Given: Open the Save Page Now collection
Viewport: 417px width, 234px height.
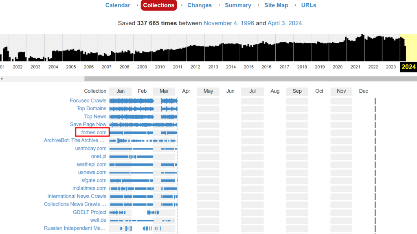Looking at the screenshot, I should (x=88, y=125).
